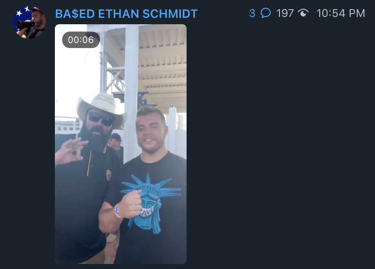Click the striped wristband in the video
Viewport: 375px width, 269px height.
point(118,211)
